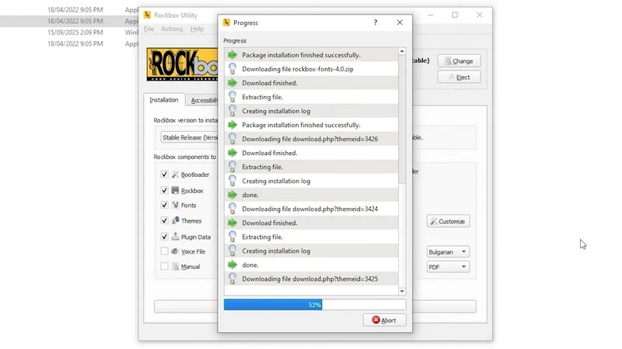
Task: Click the Customize button for themes
Action: [x=449, y=222]
